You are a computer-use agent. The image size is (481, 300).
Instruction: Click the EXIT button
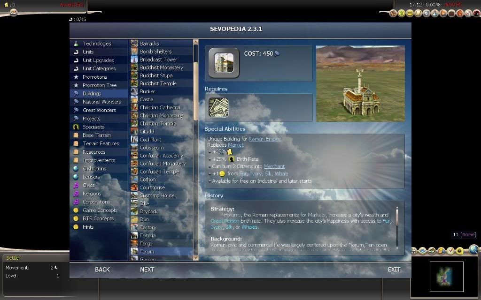tap(394, 270)
